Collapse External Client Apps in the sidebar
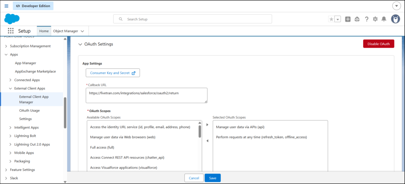Screen dimensions: 405x184 [x=10, y=88]
